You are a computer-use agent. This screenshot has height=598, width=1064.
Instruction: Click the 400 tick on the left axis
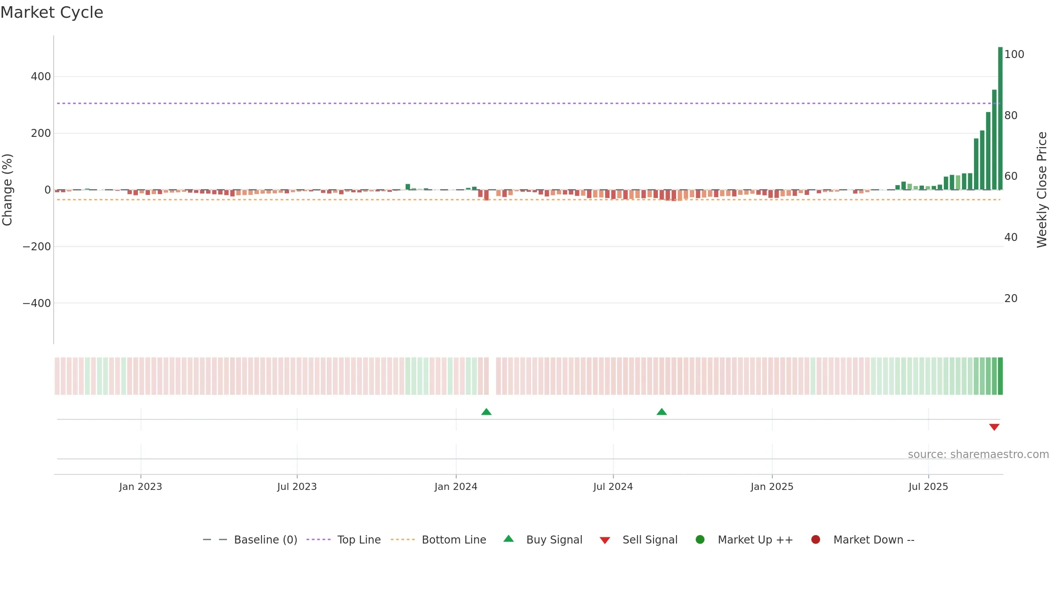click(41, 77)
